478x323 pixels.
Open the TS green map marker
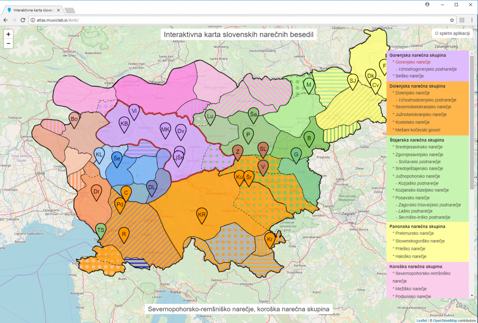pyautogui.click(x=101, y=231)
